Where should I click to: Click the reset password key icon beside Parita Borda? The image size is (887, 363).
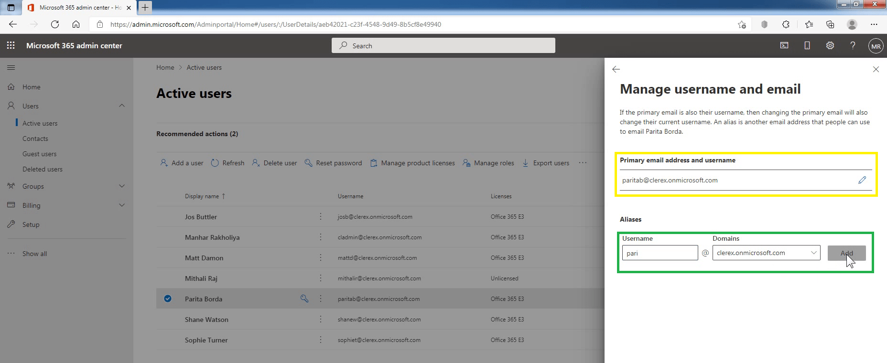pyautogui.click(x=304, y=299)
